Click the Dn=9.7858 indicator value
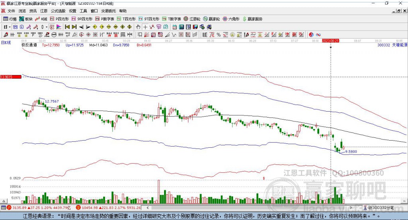 121,45
